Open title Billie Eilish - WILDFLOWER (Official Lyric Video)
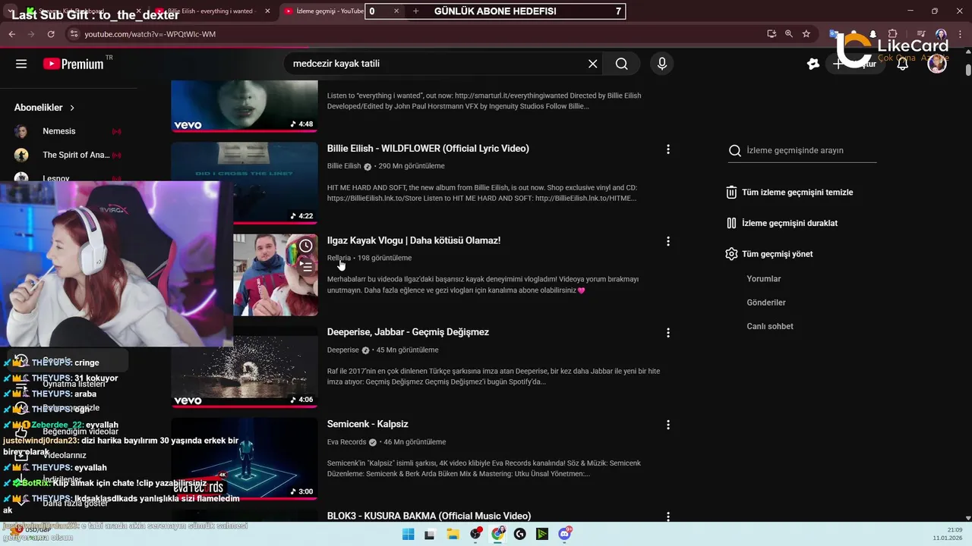Image resolution: width=972 pixels, height=546 pixels. [x=428, y=149]
